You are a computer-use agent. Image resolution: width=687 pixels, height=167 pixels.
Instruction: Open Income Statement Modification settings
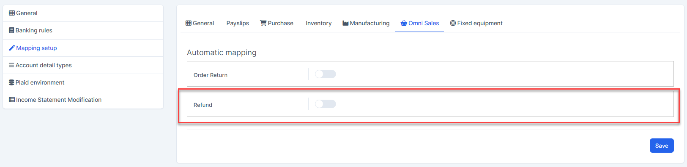[x=83, y=100]
